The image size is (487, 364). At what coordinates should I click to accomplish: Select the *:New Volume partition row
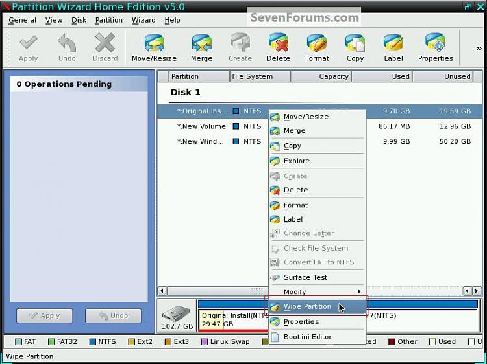click(319, 126)
